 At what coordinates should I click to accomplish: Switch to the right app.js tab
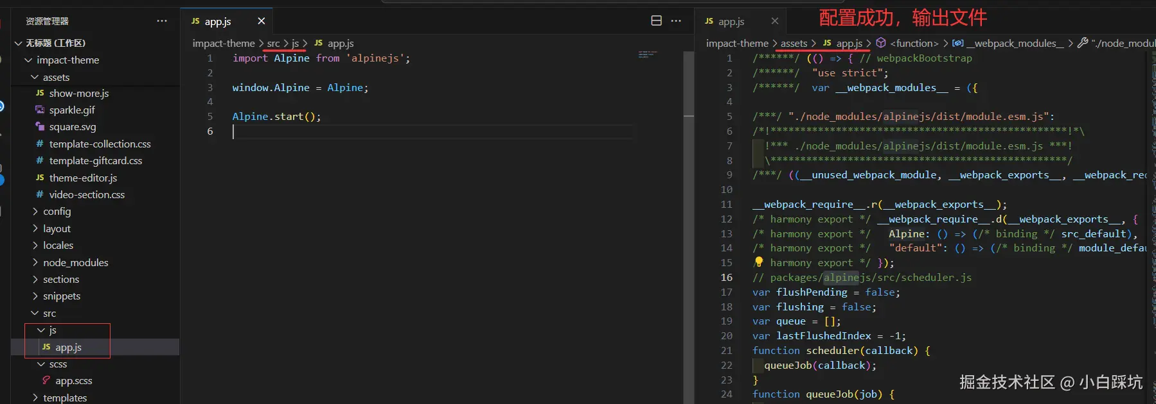tap(731, 21)
